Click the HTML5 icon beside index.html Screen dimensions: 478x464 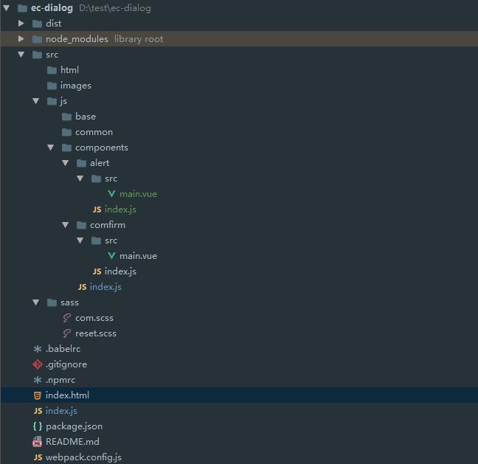pos(38,395)
